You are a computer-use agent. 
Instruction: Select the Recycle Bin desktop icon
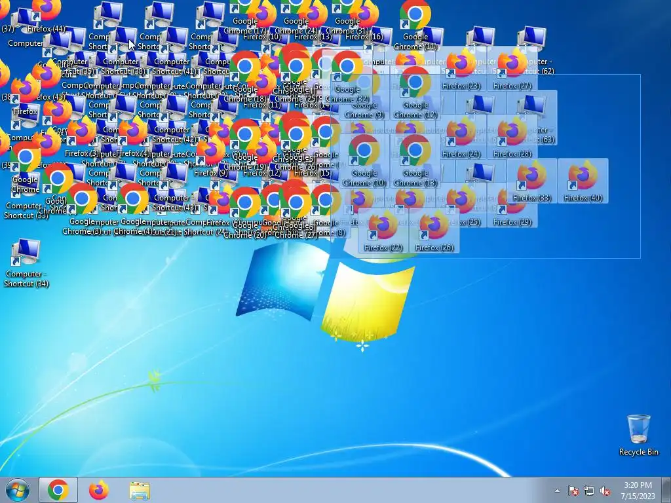[x=638, y=435]
